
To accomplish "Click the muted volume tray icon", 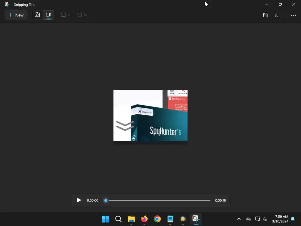I will [265, 219].
